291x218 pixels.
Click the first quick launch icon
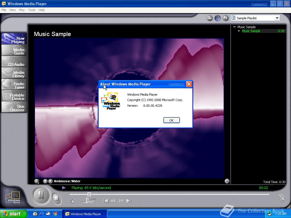tap(35, 214)
